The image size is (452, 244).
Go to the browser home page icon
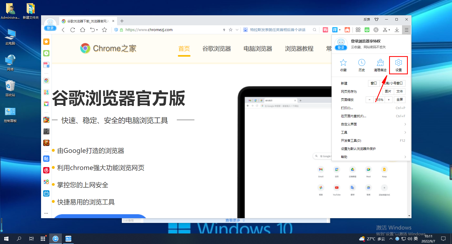click(x=83, y=30)
